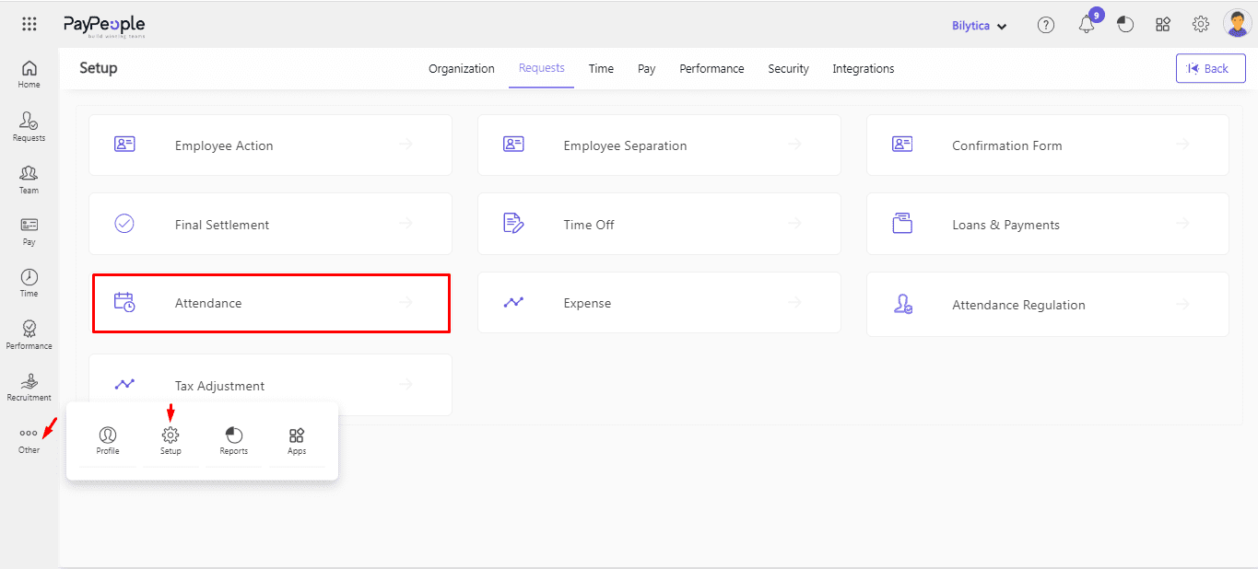Open the Home sidebar icon

[29, 74]
